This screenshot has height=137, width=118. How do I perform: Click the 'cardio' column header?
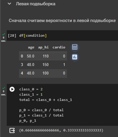(x=59, y=47)
